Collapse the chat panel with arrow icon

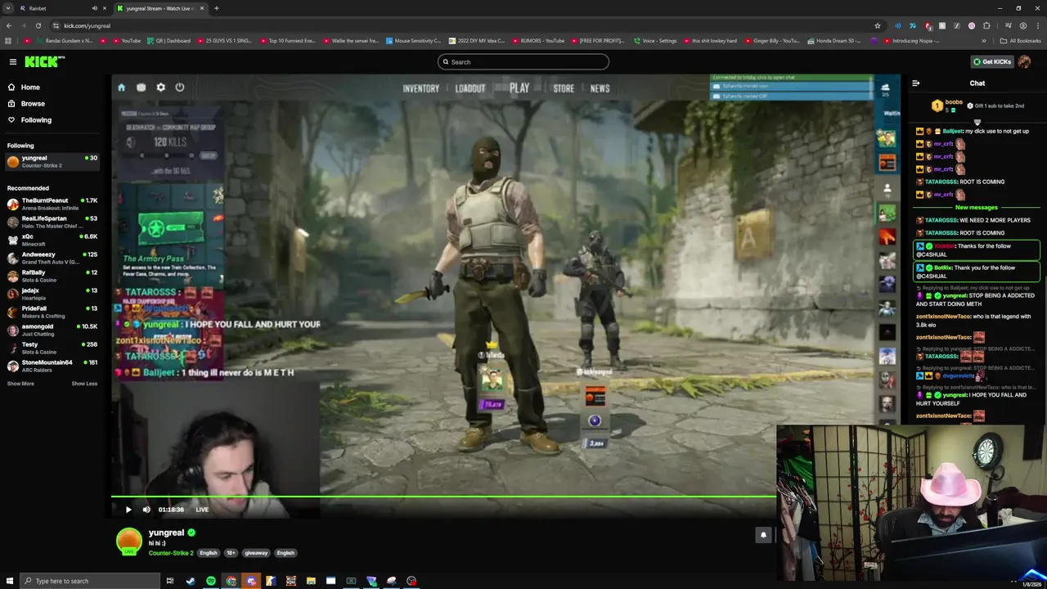pyautogui.click(x=916, y=83)
